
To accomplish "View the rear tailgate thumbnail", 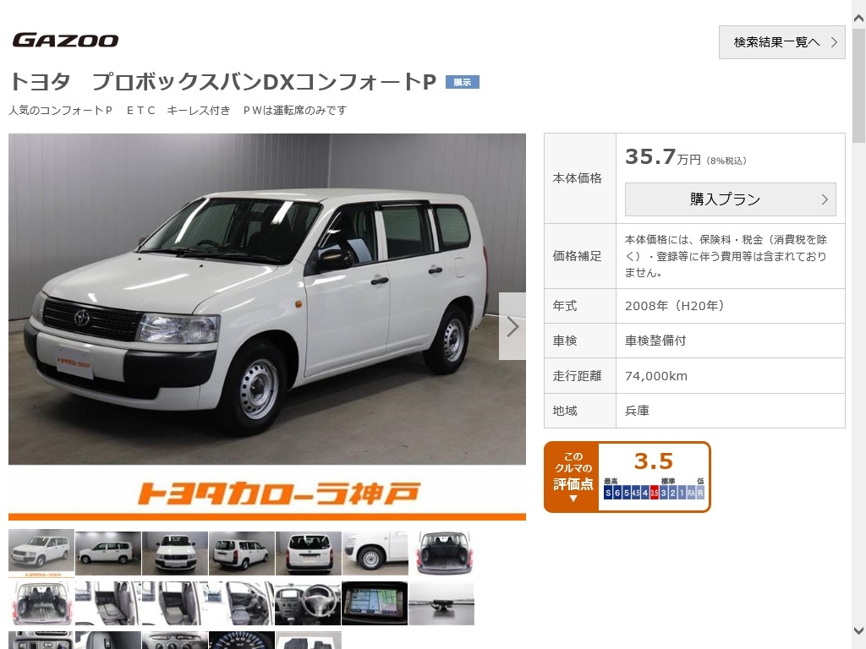I will (x=309, y=553).
